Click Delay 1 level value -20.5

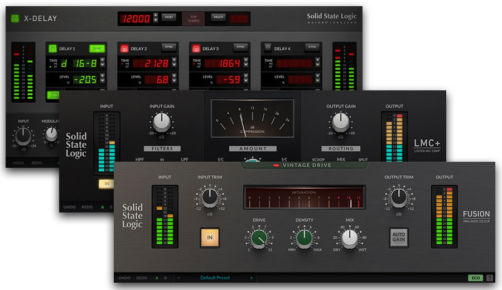click(85, 79)
